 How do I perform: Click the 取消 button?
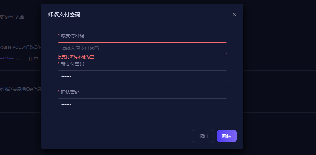click(x=203, y=136)
